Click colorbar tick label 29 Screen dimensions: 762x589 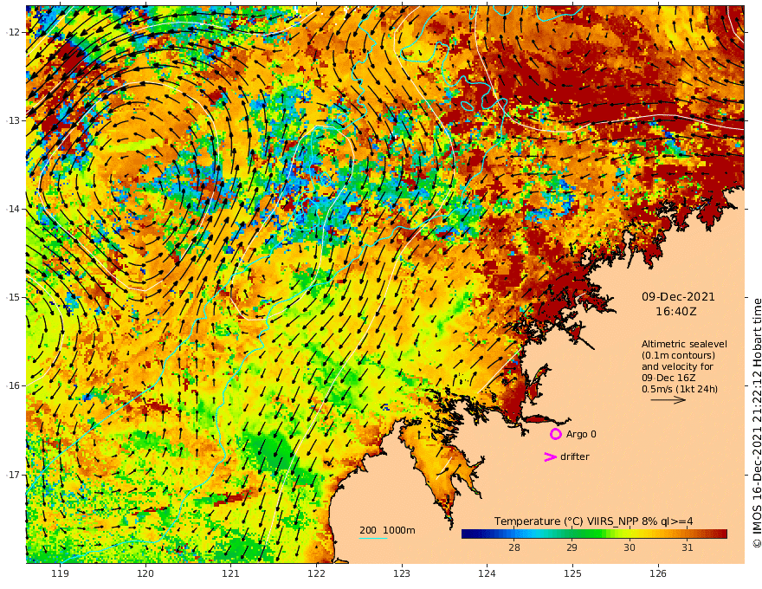coord(571,547)
